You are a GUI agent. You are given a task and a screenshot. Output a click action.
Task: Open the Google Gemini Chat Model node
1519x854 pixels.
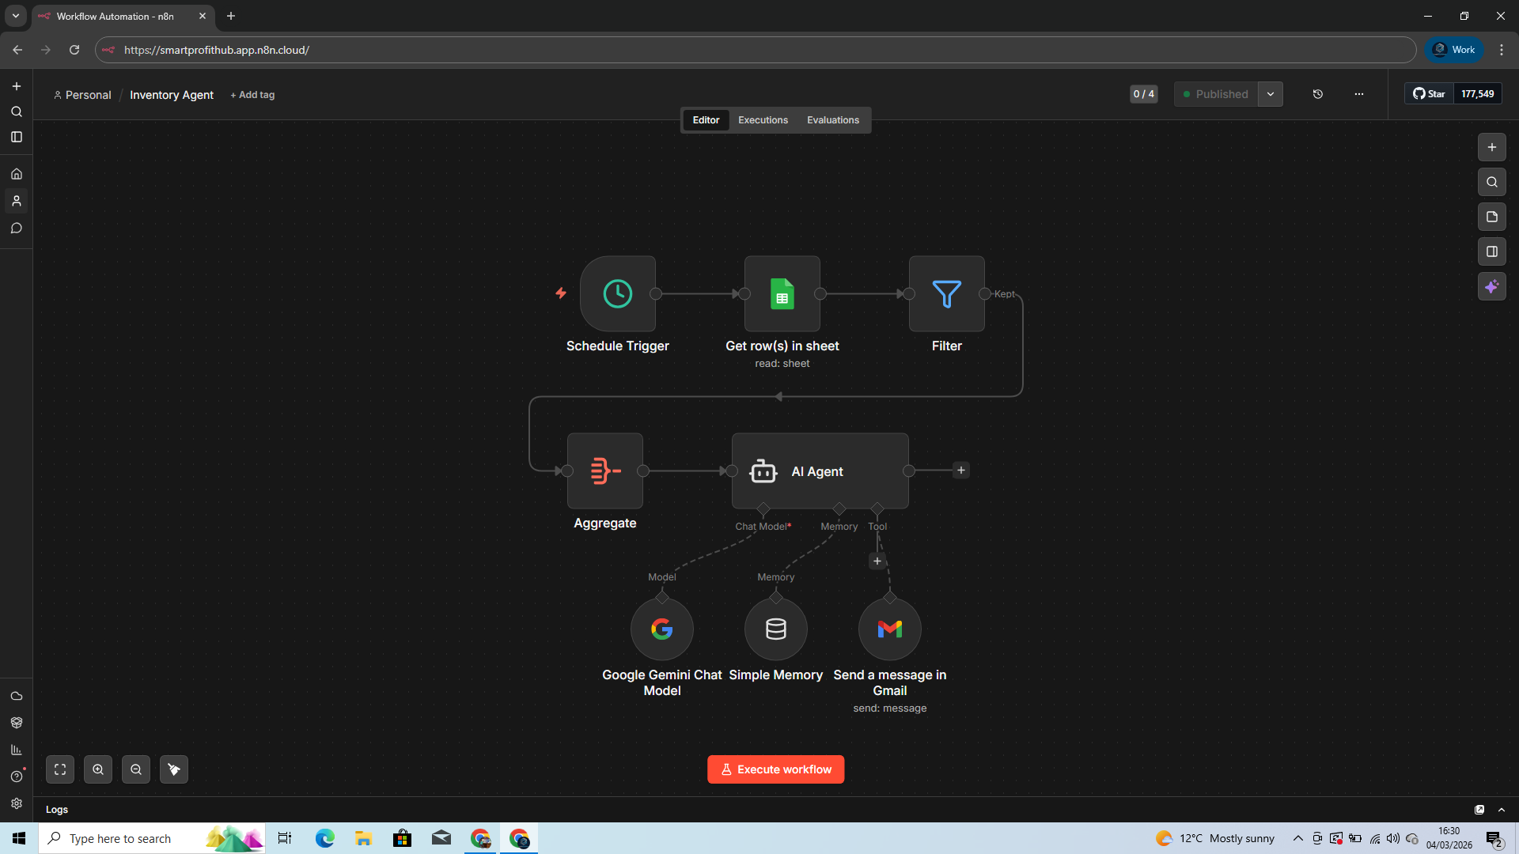[661, 629]
